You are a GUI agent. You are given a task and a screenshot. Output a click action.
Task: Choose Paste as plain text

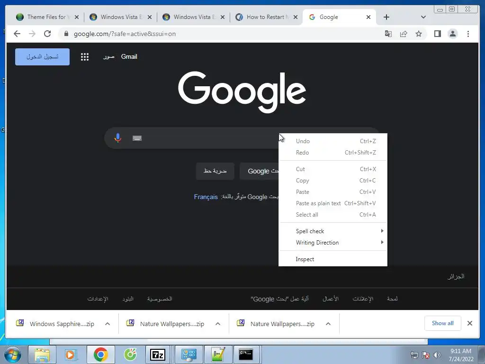(x=333, y=203)
